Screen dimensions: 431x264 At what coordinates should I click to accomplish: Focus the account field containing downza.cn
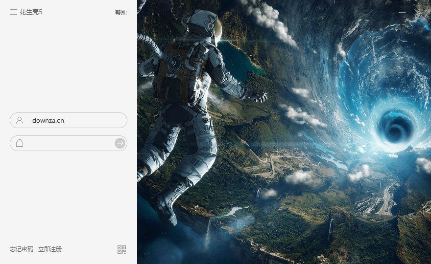69,120
